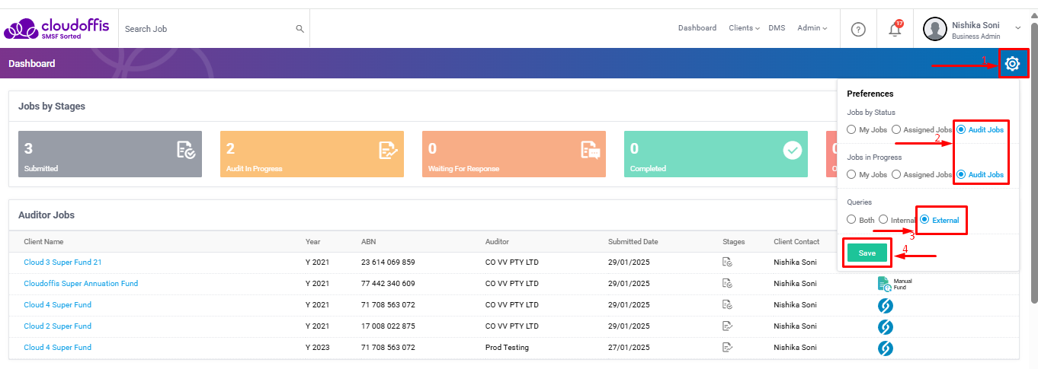Click the 27/01/2025 submitted date cell
The image size is (1038, 369).
pyautogui.click(x=629, y=348)
